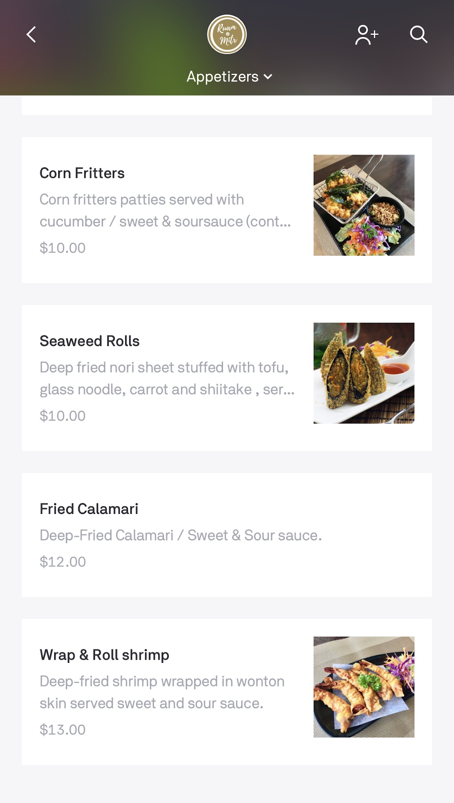Screen dimensions: 454x803
Task: Tap the Seaweed Rolls description text
Action: coord(166,378)
